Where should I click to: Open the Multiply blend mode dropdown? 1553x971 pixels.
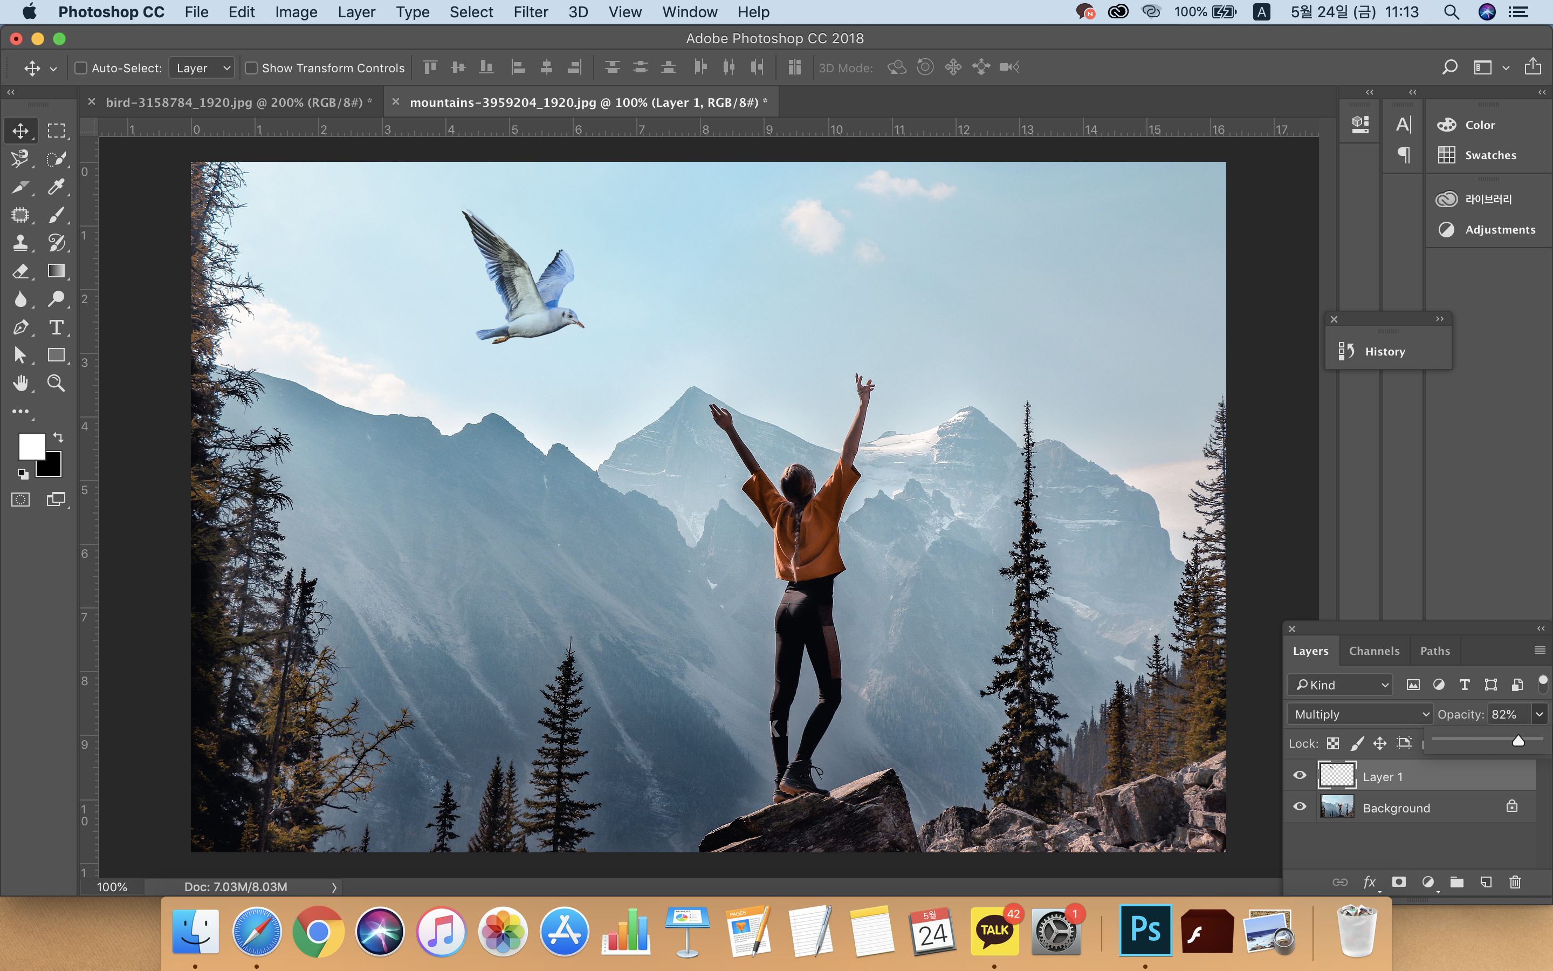[x=1359, y=714]
